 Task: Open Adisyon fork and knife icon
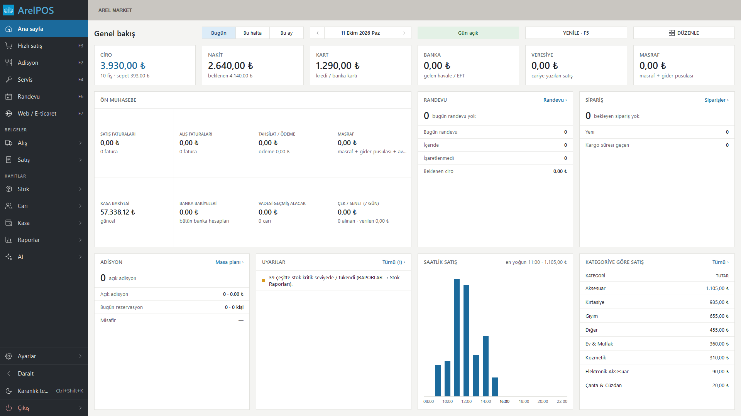[x=8, y=63]
